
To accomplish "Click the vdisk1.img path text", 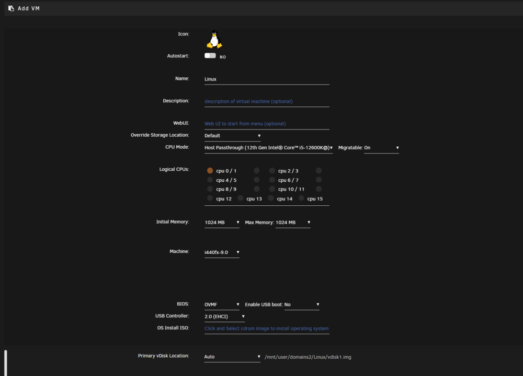I will pos(308,357).
